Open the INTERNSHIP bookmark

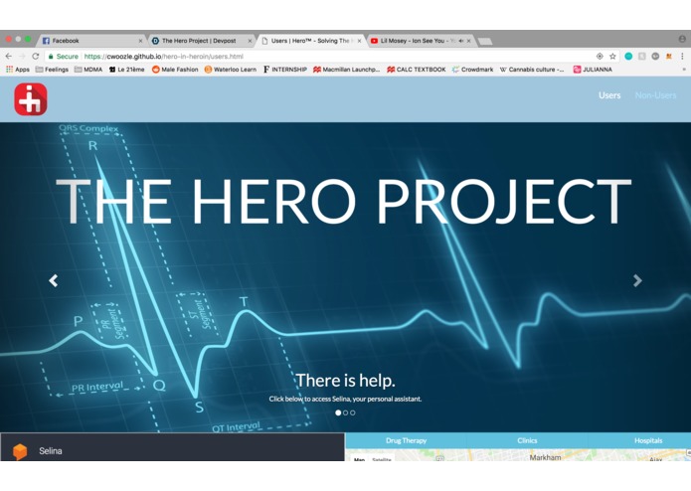click(x=285, y=70)
